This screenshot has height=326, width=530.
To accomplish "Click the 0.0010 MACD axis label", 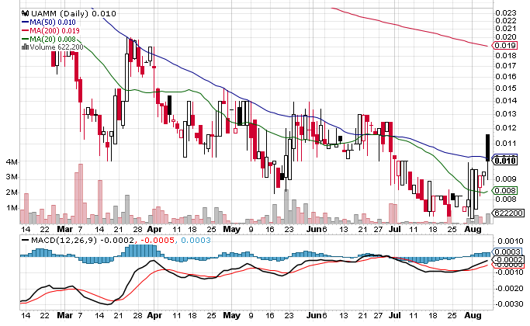I will pos(511,241).
